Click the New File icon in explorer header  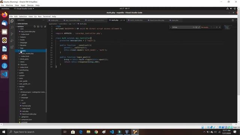(34, 27)
